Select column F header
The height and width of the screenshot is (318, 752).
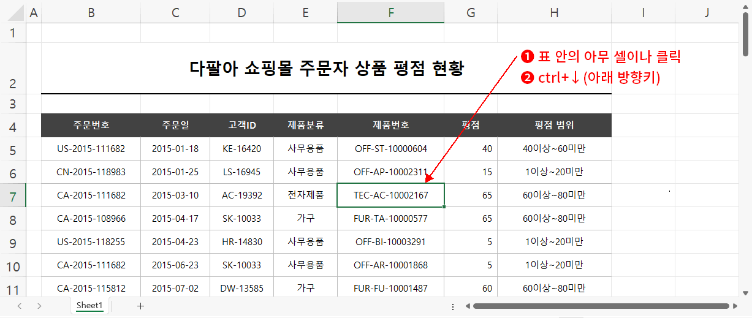click(390, 12)
